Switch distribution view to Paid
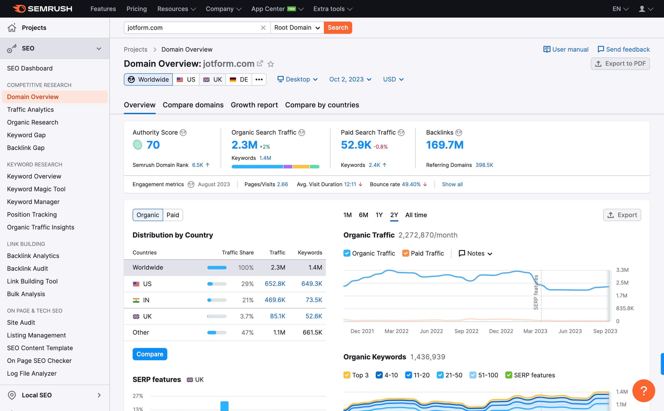Screen dimensions: 664x411 (x=173, y=215)
